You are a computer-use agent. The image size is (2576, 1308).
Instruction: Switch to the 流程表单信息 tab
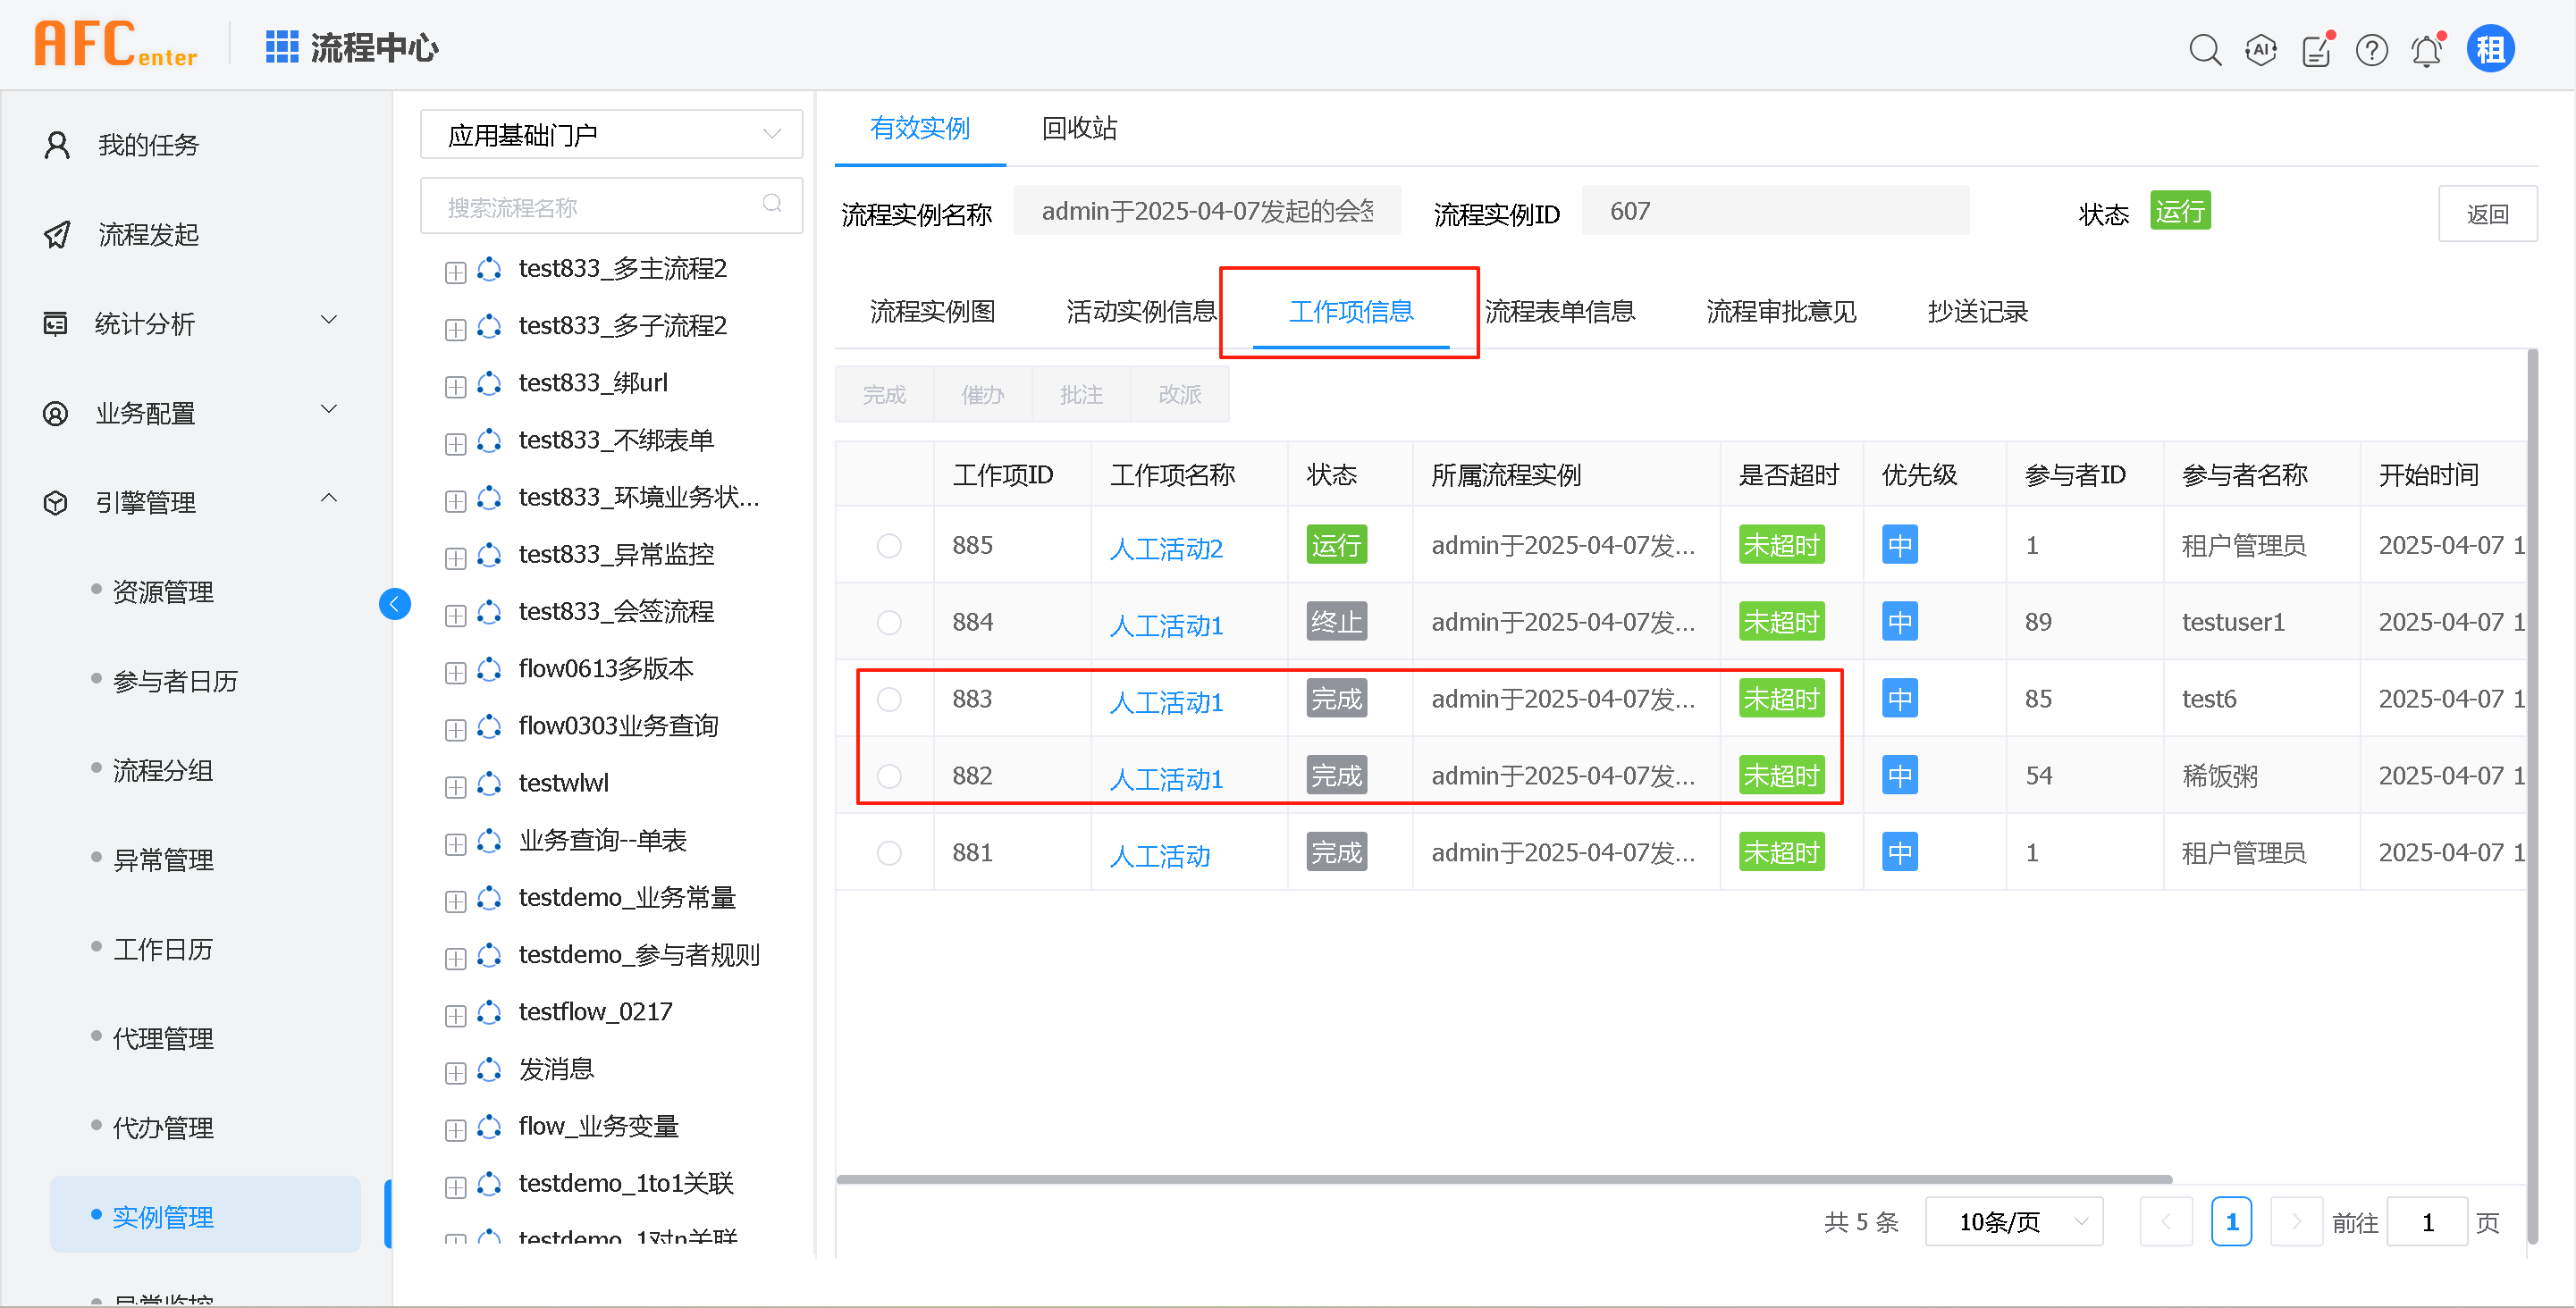1559,312
